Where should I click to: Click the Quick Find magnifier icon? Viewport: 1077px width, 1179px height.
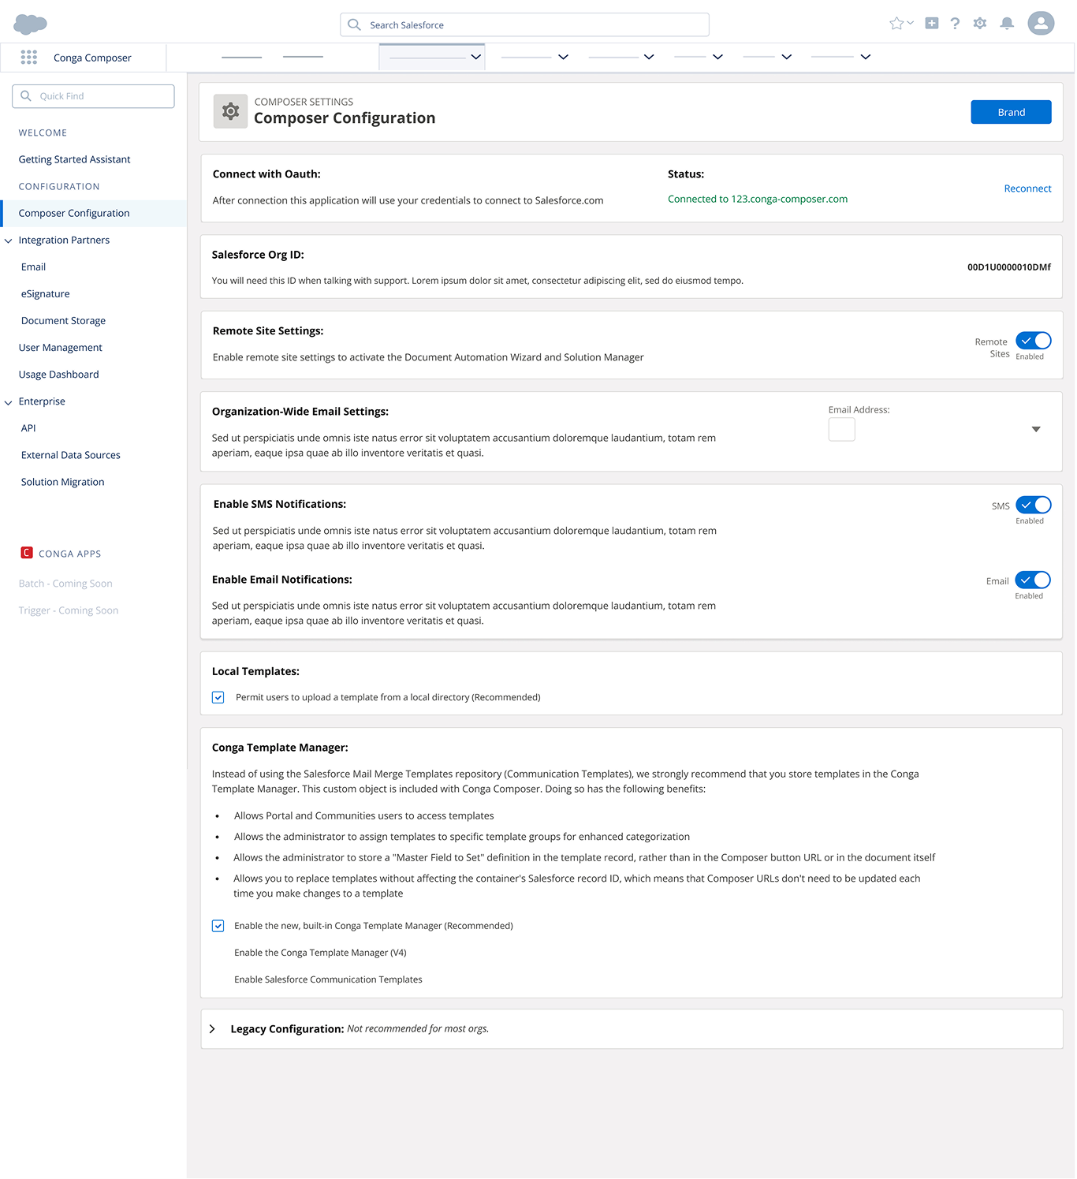pyautogui.click(x=26, y=95)
